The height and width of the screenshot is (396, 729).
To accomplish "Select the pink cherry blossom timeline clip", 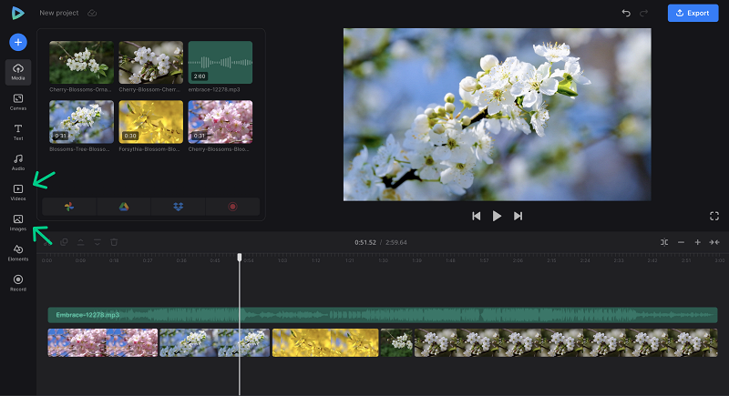I will coord(103,342).
